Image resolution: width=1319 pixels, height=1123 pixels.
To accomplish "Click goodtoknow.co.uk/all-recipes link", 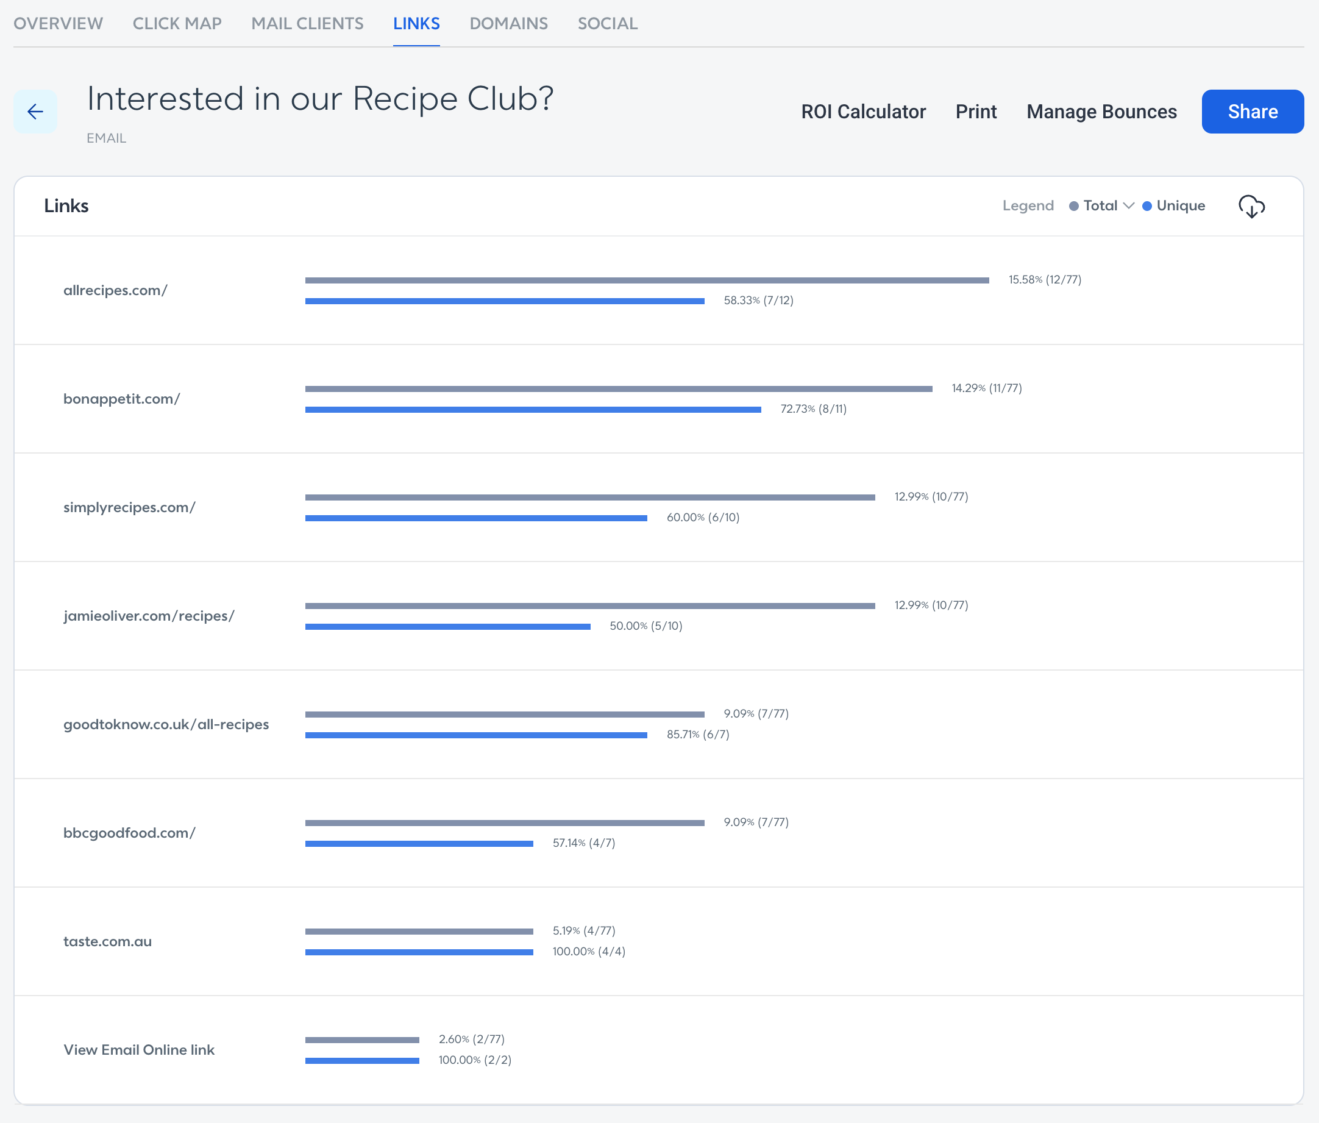I will click(x=166, y=724).
